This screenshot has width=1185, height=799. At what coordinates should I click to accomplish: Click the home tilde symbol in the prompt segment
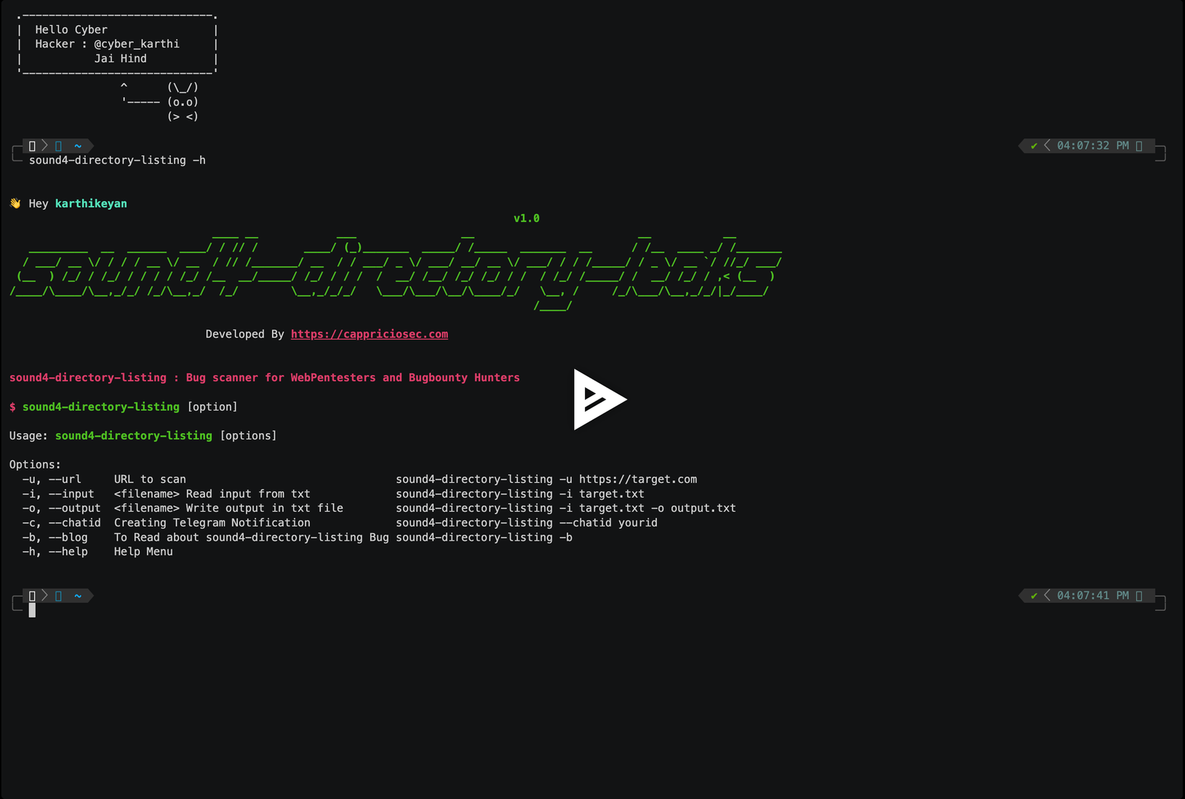76,146
